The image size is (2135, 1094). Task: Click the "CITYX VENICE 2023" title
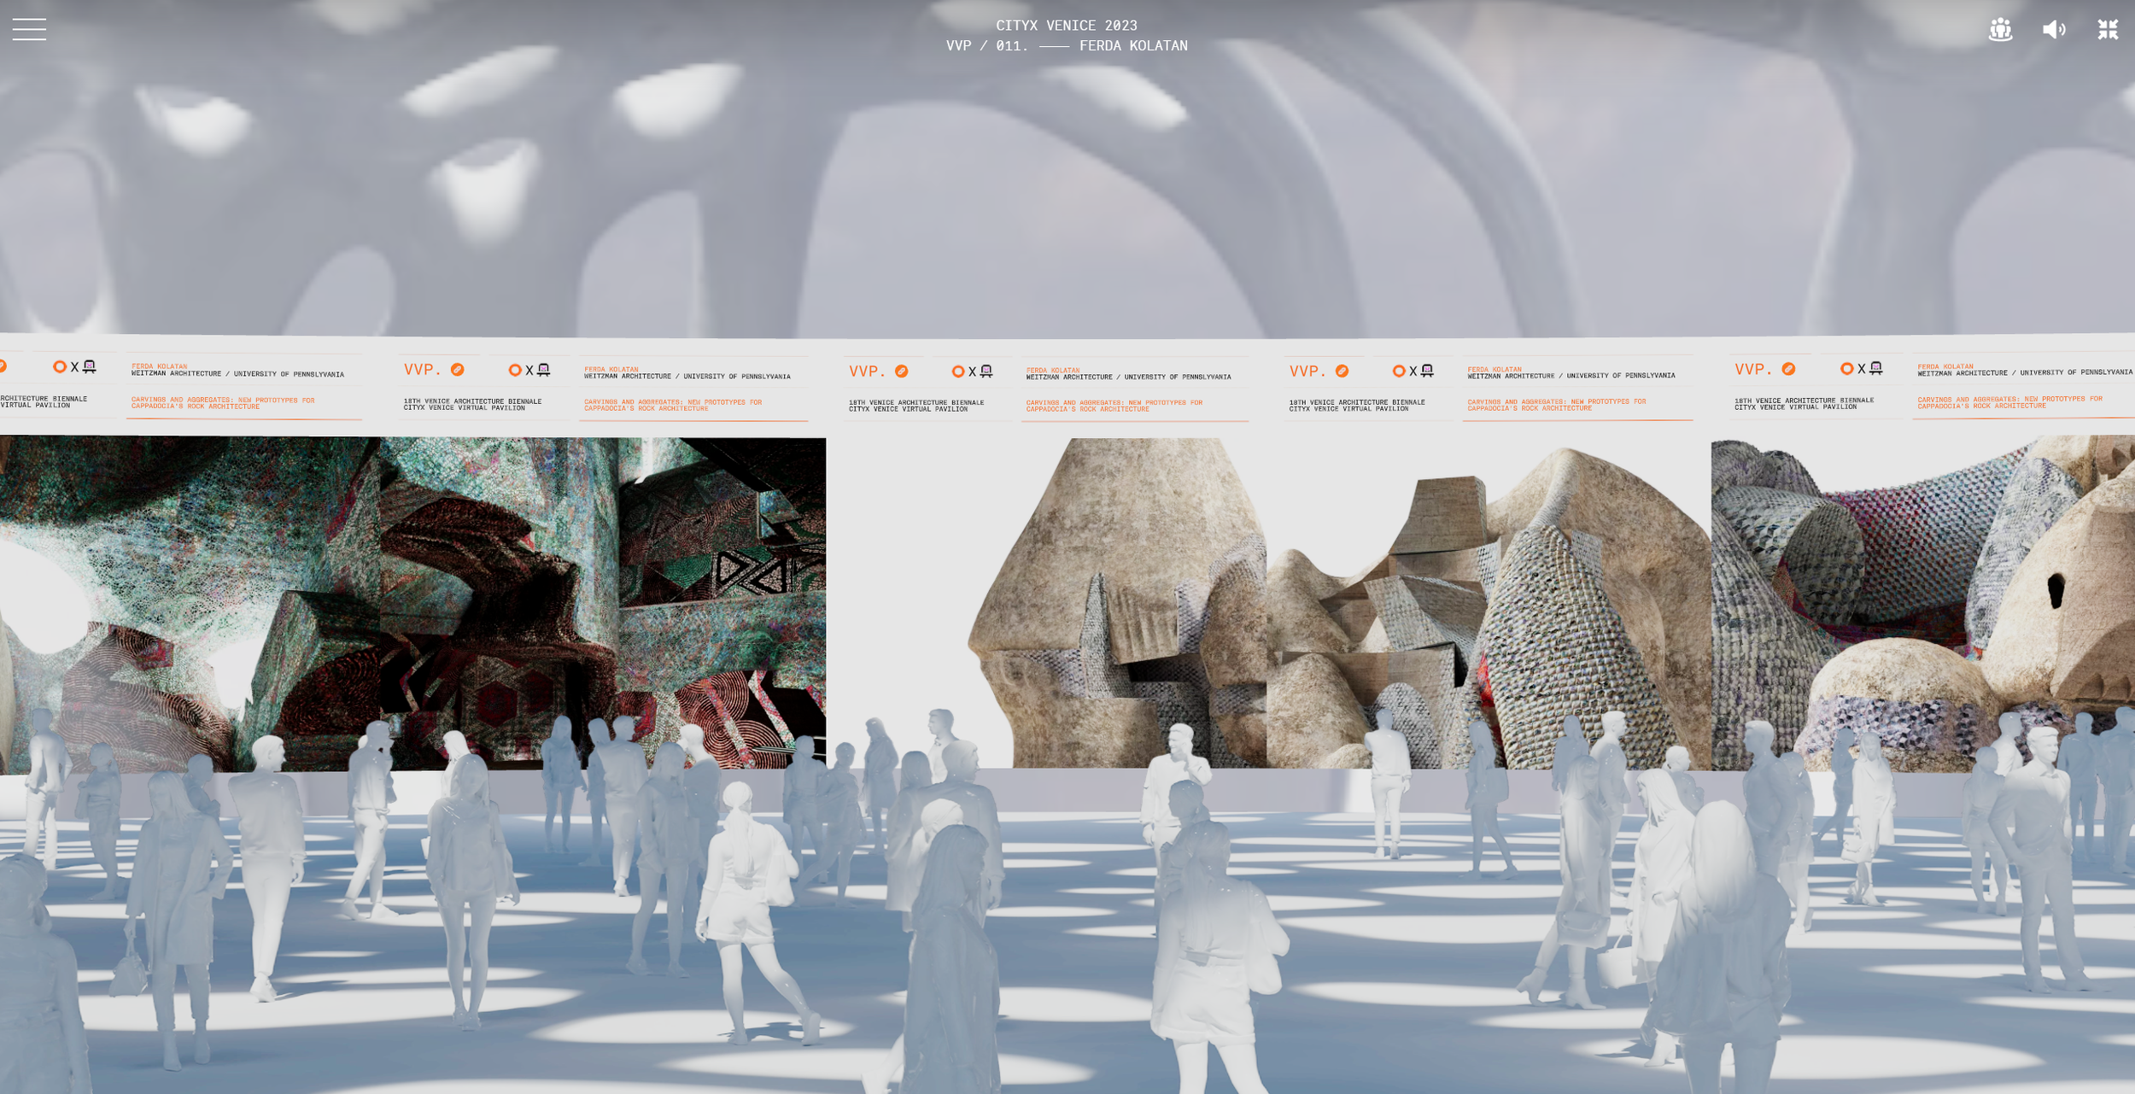click(1067, 26)
